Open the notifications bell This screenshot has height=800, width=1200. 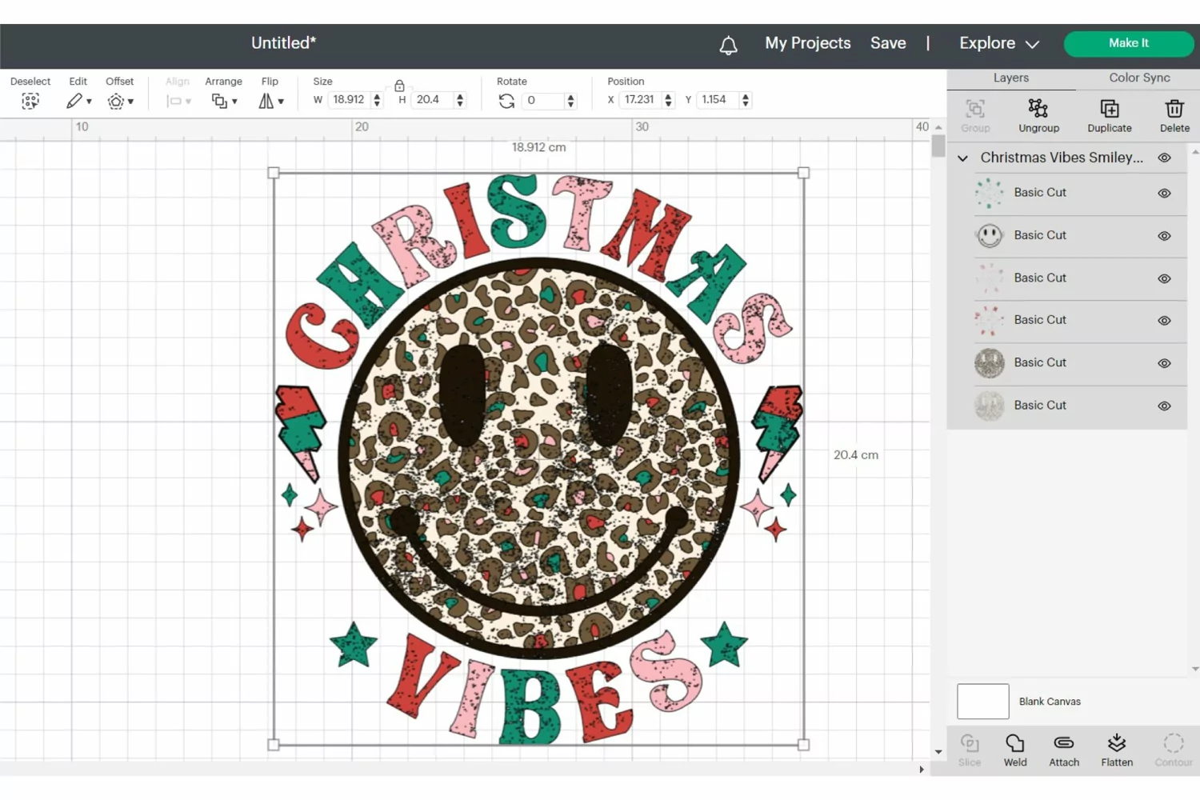(728, 45)
